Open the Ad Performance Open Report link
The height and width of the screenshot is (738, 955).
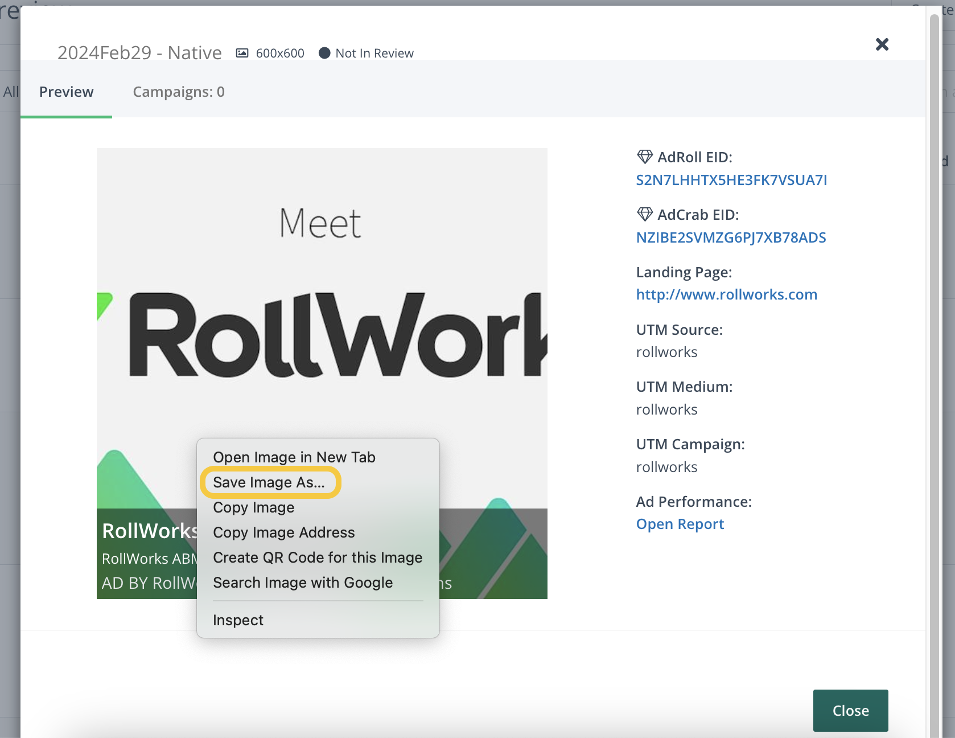(680, 524)
